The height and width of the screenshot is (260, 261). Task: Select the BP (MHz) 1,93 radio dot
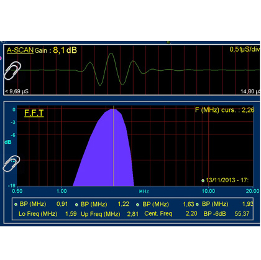pyautogui.click(x=197, y=205)
